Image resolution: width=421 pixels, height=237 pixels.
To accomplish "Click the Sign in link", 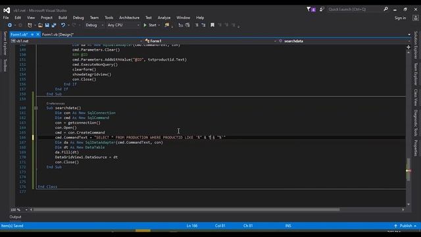I will pos(400,18).
